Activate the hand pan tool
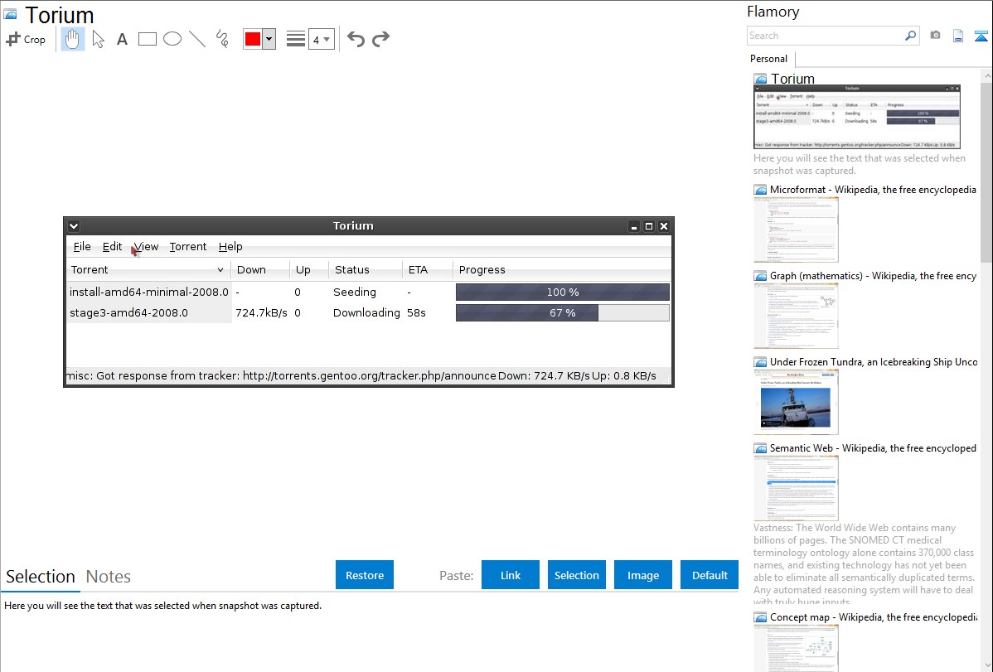Image resolution: width=993 pixels, height=672 pixels. tap(73, 39)
